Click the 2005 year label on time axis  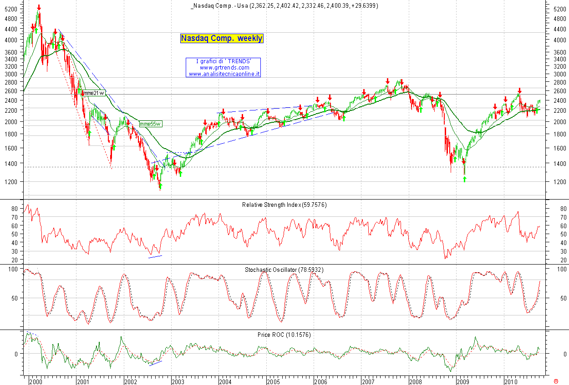pyautogui.click(x=273, y=381)
